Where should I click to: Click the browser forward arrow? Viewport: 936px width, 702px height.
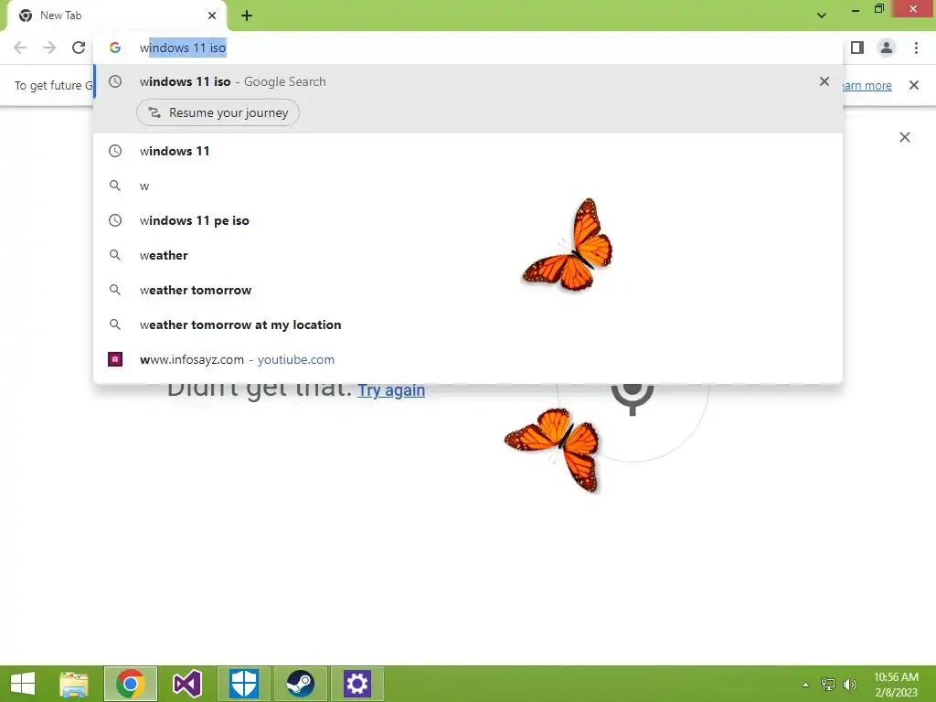pyautogui.click(x=49, y=48)
